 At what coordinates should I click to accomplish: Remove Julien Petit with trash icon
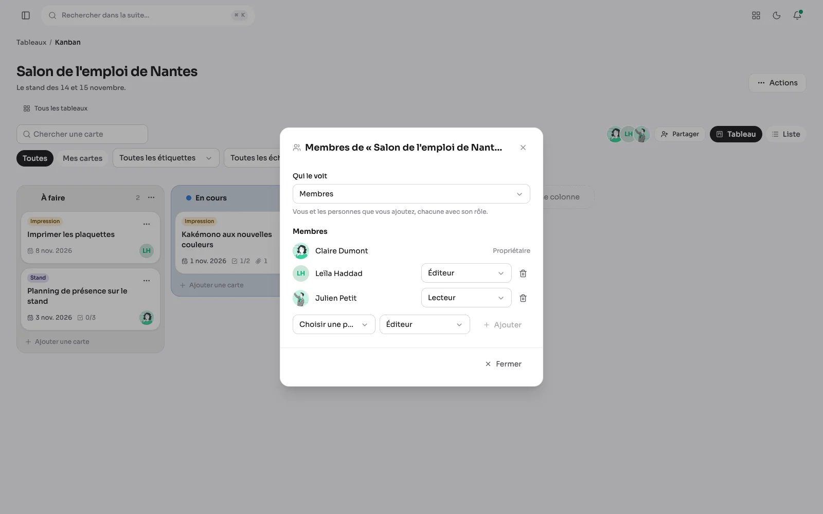pyautogui.click(x=523, y=298)
